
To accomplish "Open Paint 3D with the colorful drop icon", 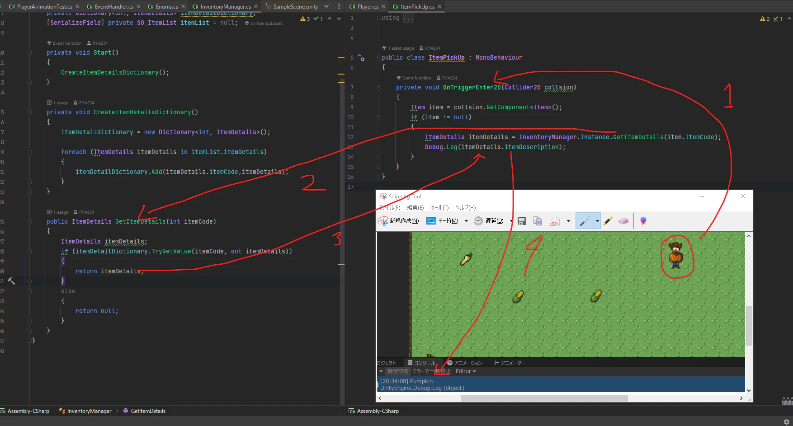I will 643,221.
